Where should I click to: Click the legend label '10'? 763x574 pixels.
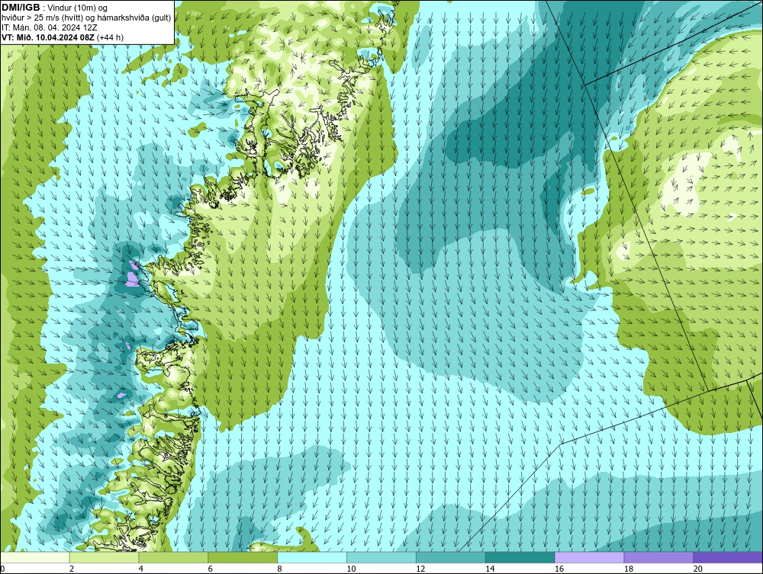pyautogui.click(x=351, y=569)
